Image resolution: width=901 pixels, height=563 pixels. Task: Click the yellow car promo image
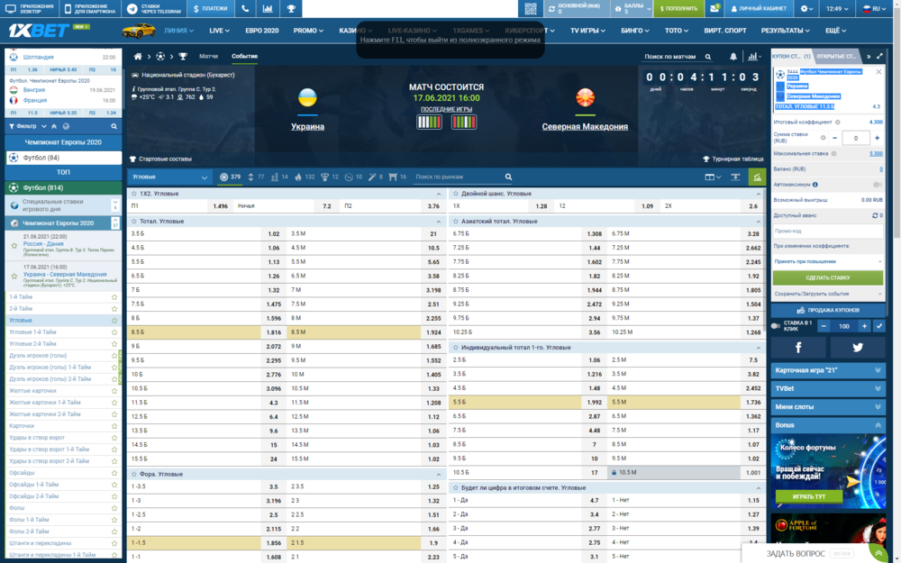(139, 31)
